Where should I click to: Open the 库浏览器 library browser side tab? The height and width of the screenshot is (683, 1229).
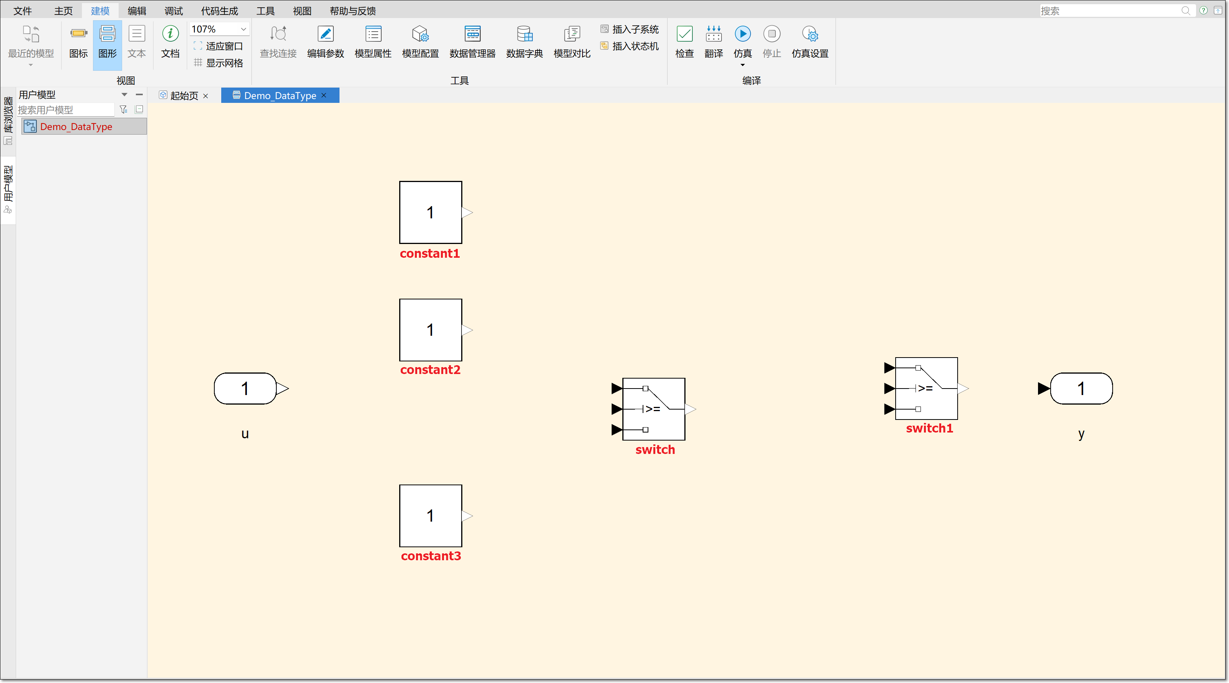(x=8, y=120)
